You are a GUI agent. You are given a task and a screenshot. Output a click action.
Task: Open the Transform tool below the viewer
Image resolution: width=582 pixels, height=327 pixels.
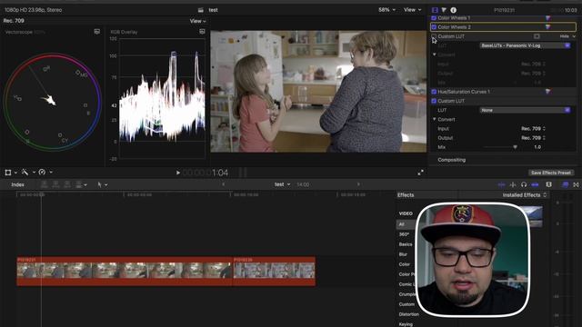8,173
